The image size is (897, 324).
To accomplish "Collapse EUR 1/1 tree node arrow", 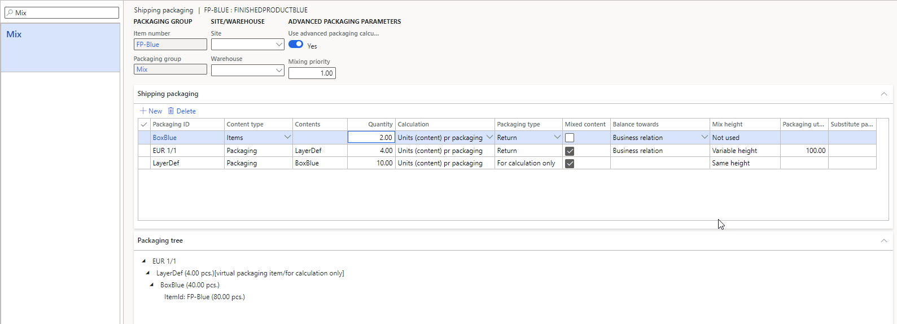I will [144, 261].
